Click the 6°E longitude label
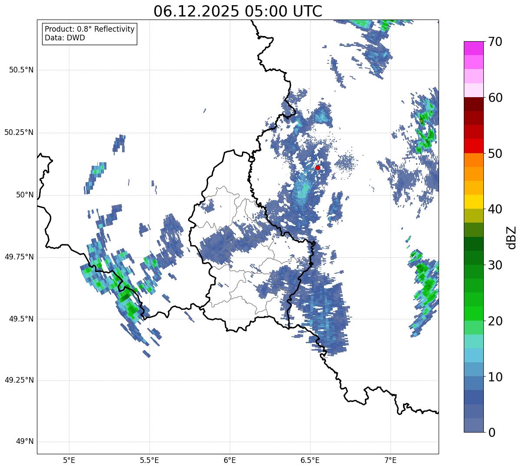Screen dimensions: 522x469 click(230, 460)
